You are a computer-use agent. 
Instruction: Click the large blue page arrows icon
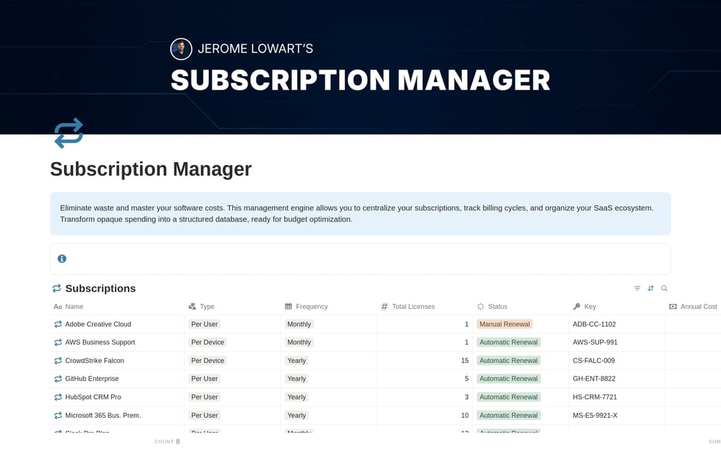pyautogui.click(x=69, y=133)
